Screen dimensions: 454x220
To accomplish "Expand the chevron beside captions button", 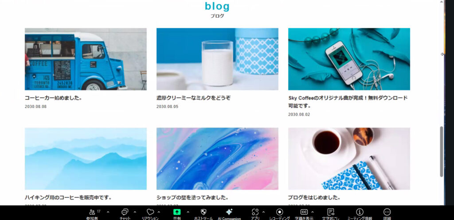I will click(313, 212).
